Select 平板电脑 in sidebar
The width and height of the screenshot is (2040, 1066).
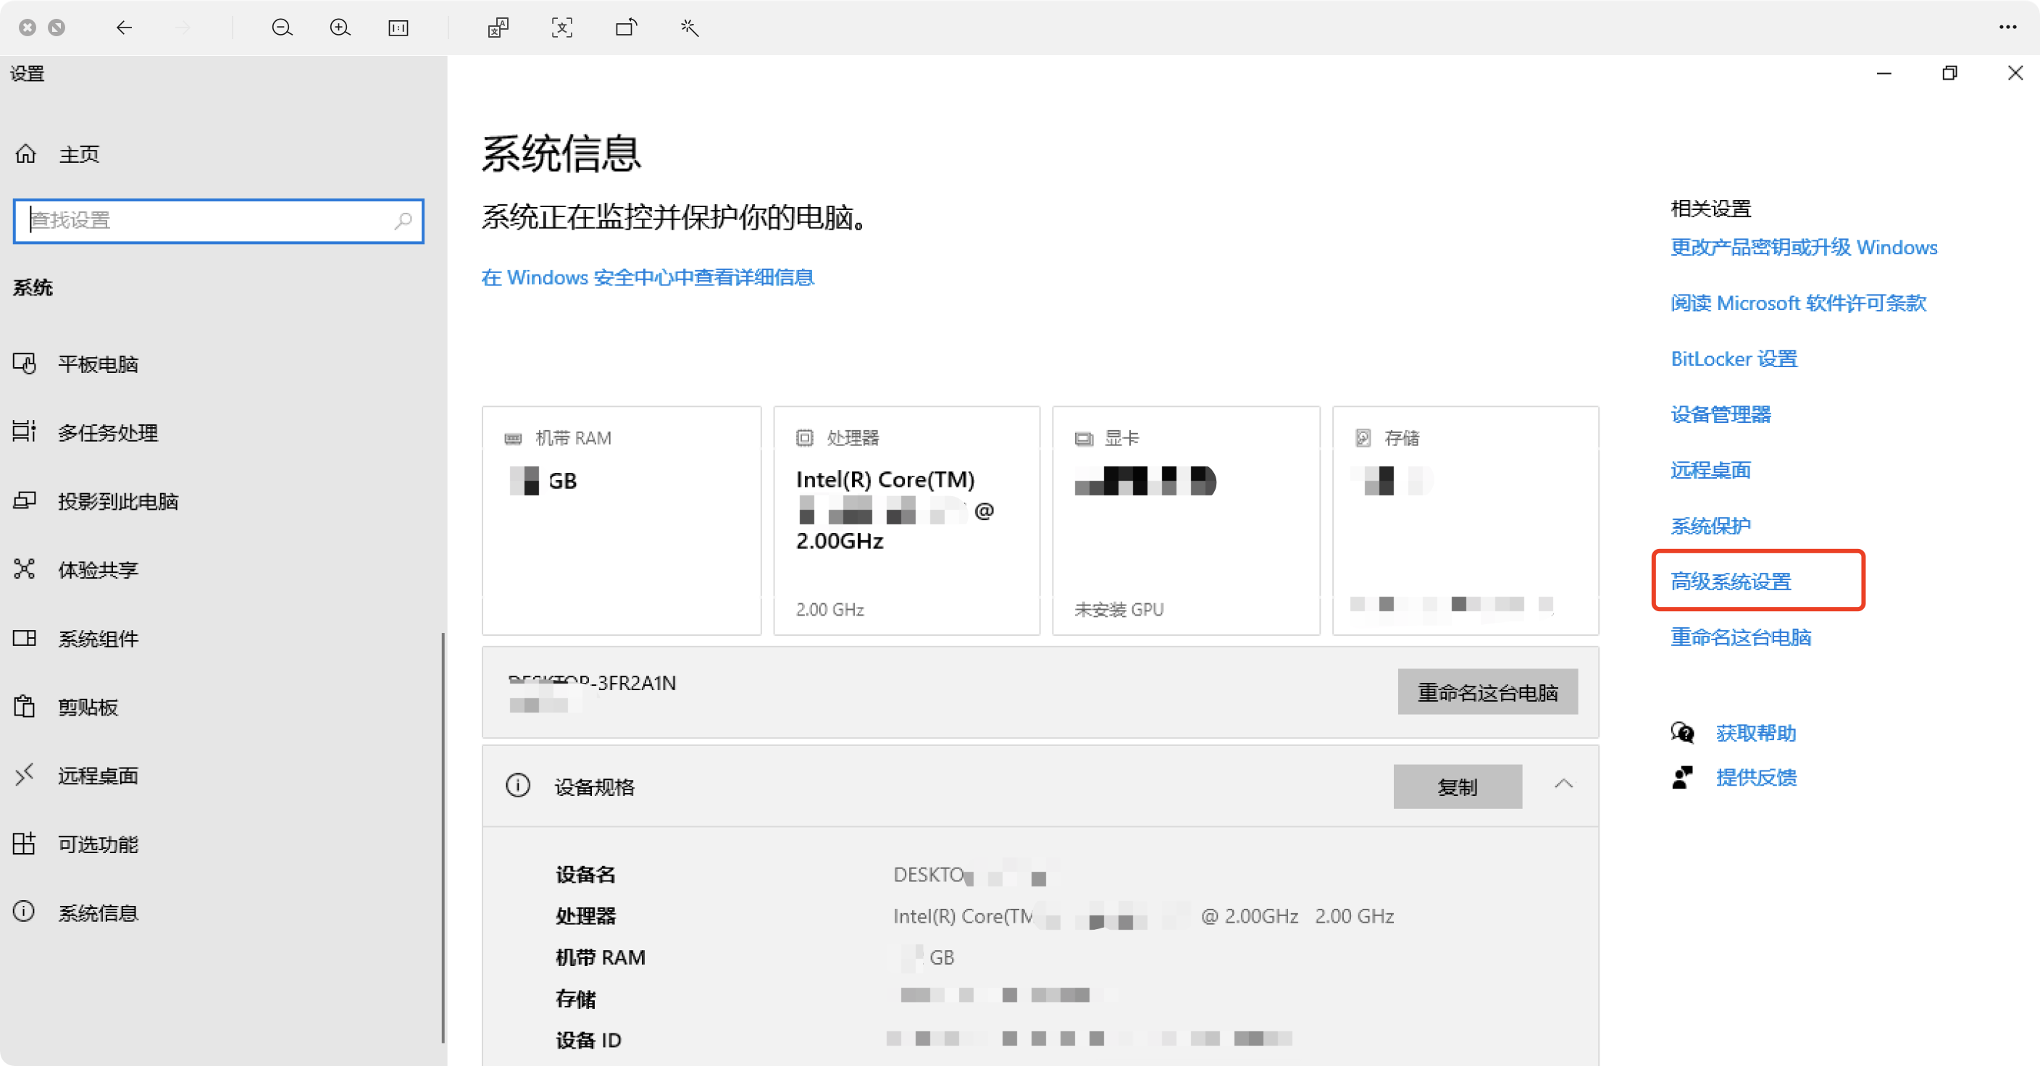click(x=99, y=364)
